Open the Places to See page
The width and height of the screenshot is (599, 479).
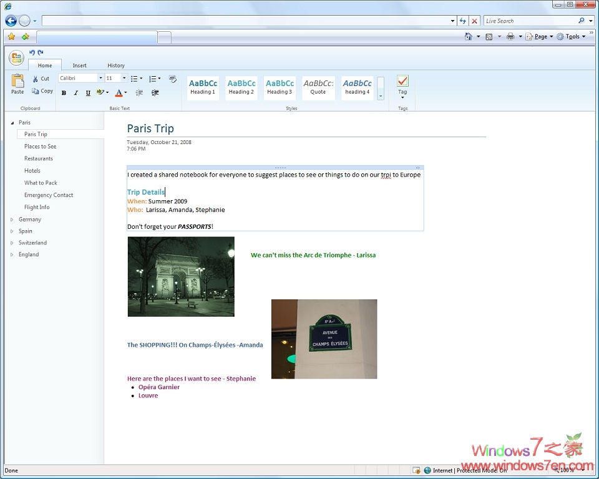40,147
